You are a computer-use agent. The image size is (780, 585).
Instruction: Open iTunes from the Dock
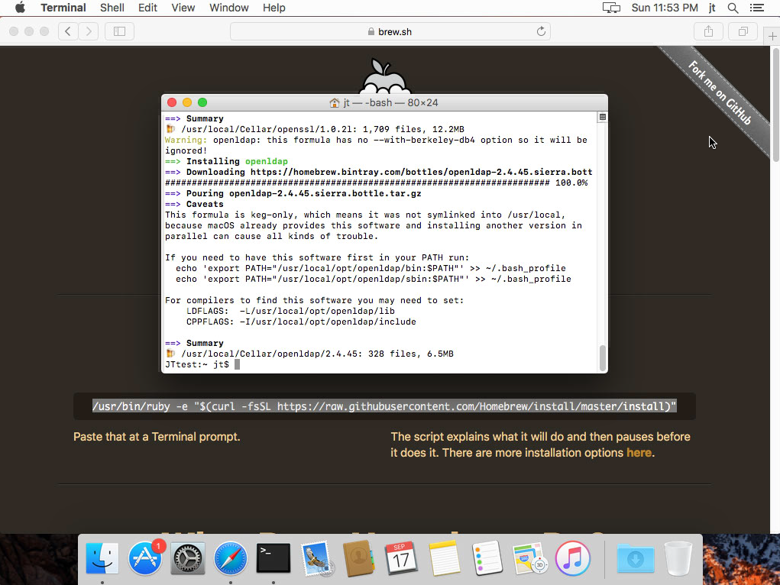(572, 558)
